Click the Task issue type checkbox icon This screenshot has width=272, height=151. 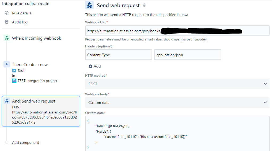pos(14,71)
